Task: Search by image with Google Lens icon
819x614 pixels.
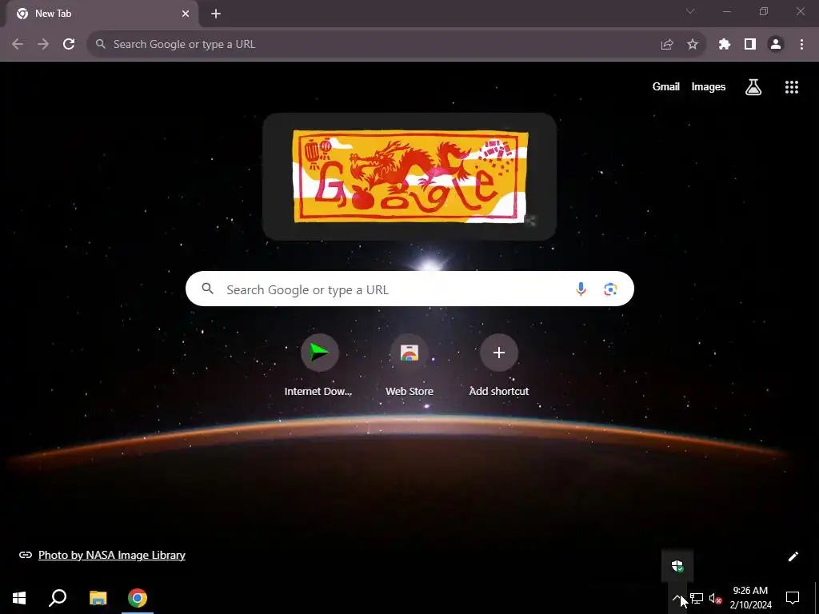Action: [610, 289]
